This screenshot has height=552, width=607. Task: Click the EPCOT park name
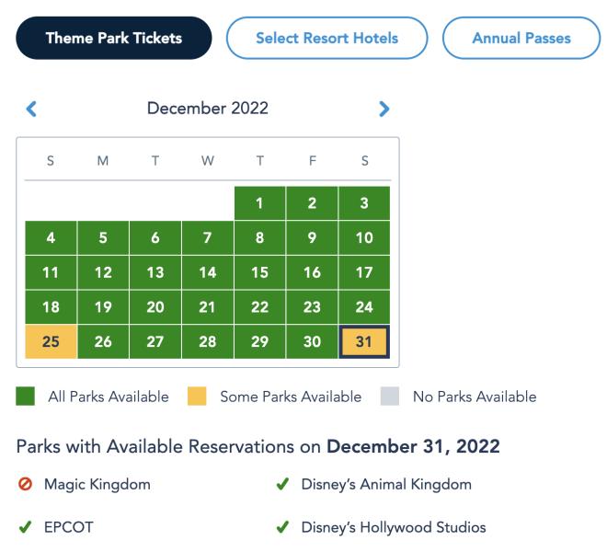tap(68, 528)
